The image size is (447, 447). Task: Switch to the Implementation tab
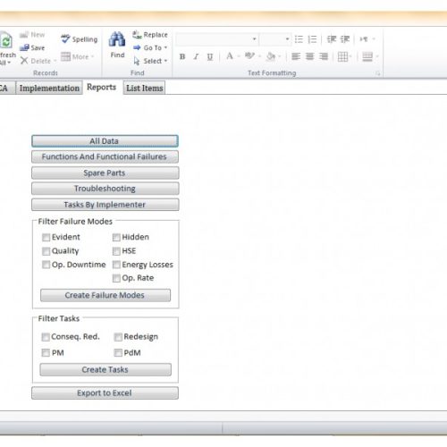(49, 88)
